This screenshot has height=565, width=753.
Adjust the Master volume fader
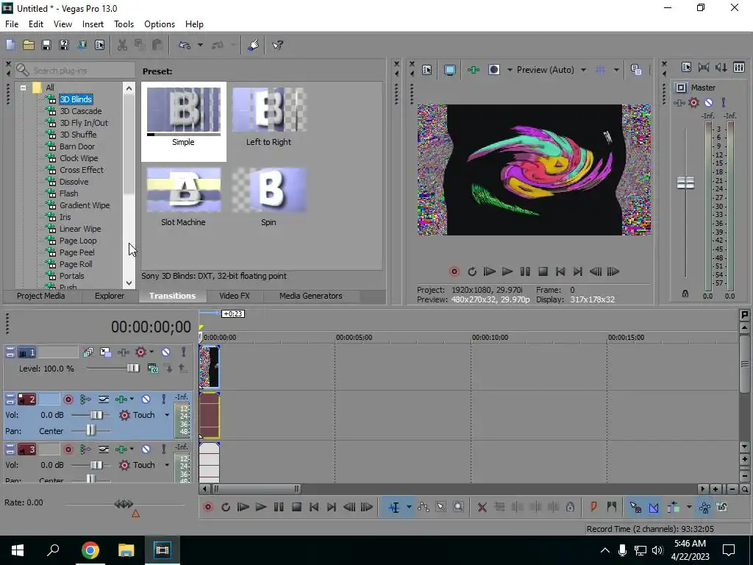click(685, 182)
